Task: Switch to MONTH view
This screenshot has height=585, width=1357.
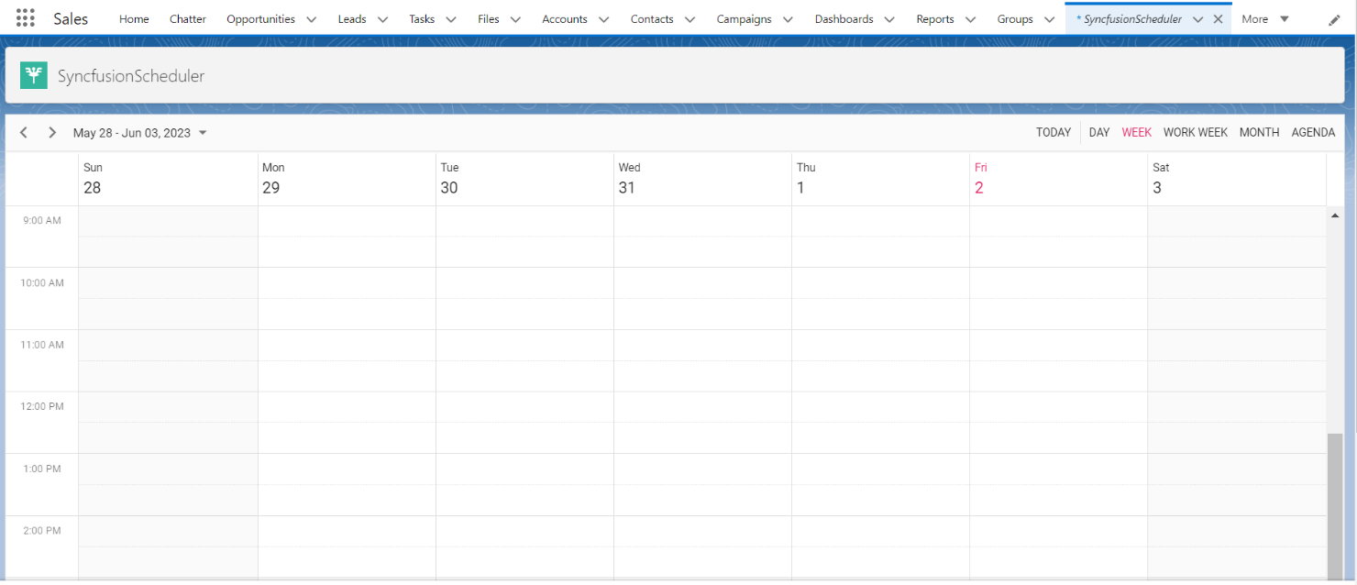Action: pos(1260,133)
